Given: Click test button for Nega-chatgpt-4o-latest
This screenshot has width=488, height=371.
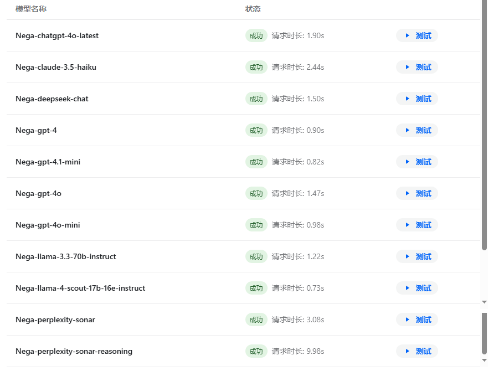Looking at the screenshot, I should pyautogui.click(x=417, y=35).
